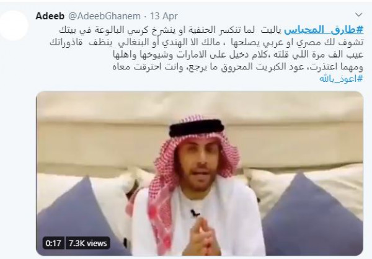Click the 0:17 video duration badge
The height and width of the screenshot is (259, 372).
click(53, 243)
